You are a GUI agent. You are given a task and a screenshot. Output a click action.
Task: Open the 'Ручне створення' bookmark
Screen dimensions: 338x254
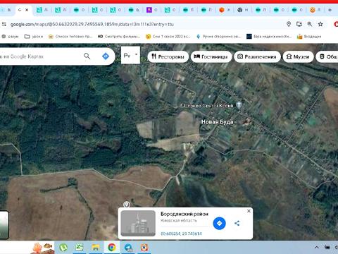218,37
